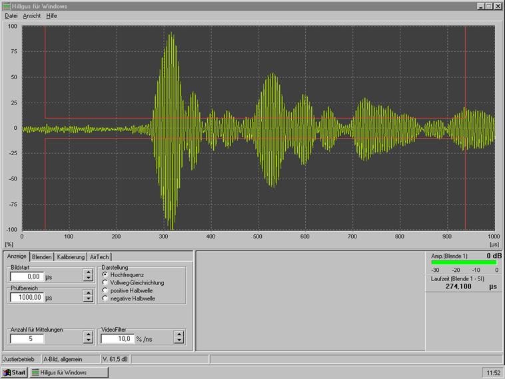The height and width of the screenshot is (379, 505).
Task: Click the Bildstart input field
Action: coord(27,276)
